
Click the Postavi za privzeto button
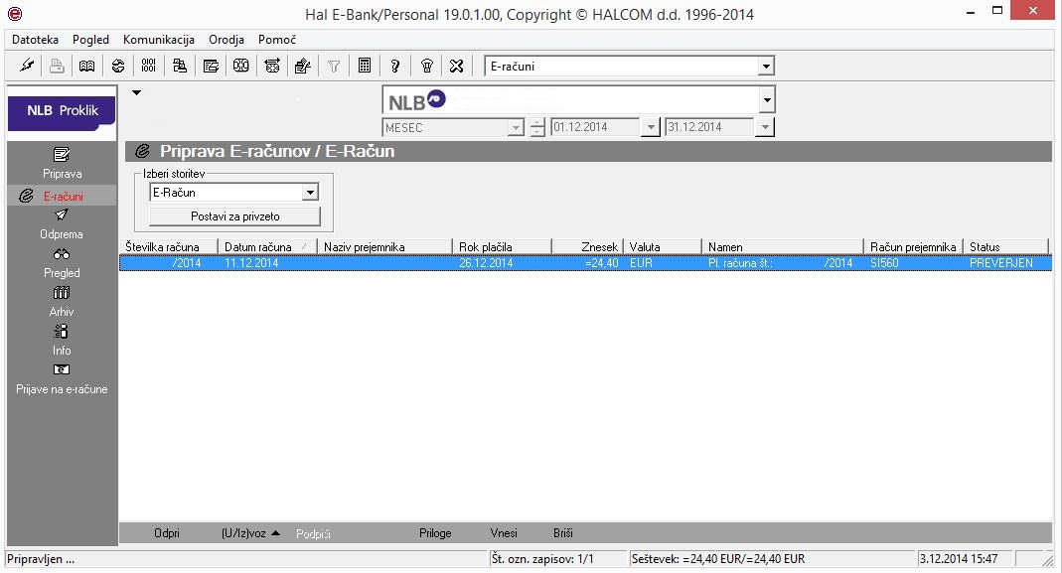pyautogui.click(x=234, y=216)
